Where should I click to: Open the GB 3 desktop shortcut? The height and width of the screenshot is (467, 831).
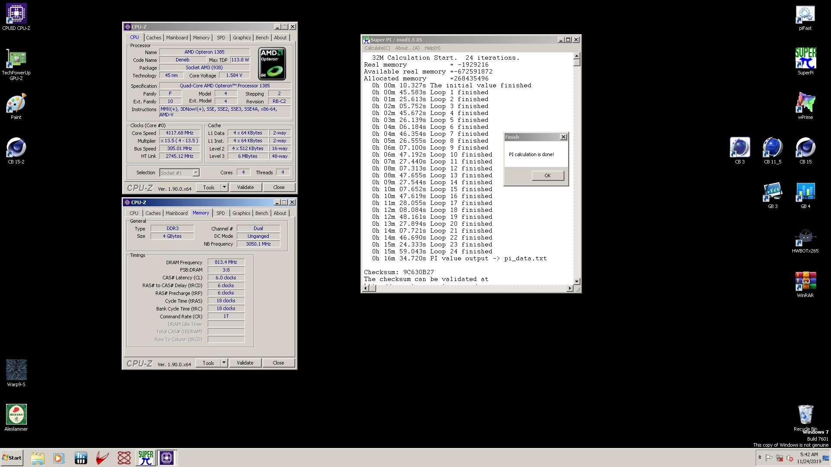[x=773, y=195]
